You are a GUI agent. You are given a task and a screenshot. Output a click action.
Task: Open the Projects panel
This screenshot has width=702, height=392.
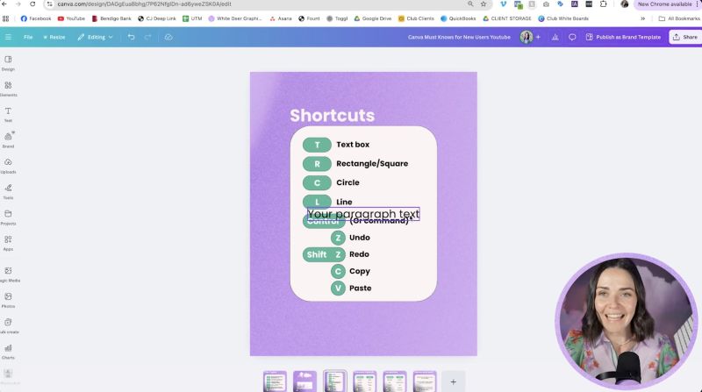(x=8, y=217)
